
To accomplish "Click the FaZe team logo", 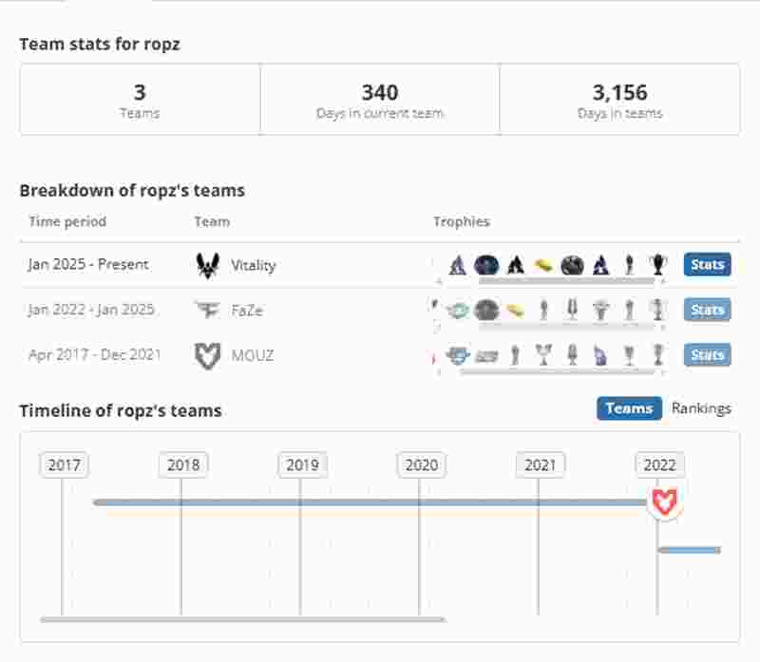I will click(x=207, y=310).
